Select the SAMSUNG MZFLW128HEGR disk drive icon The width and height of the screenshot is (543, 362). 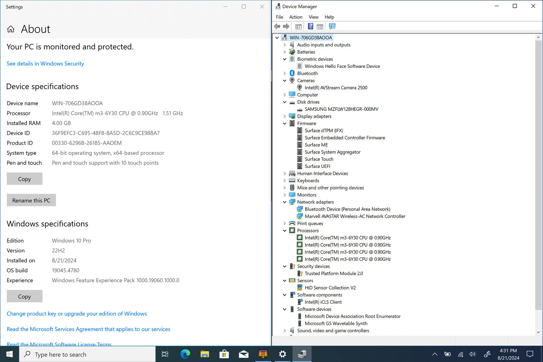(300, 109)
